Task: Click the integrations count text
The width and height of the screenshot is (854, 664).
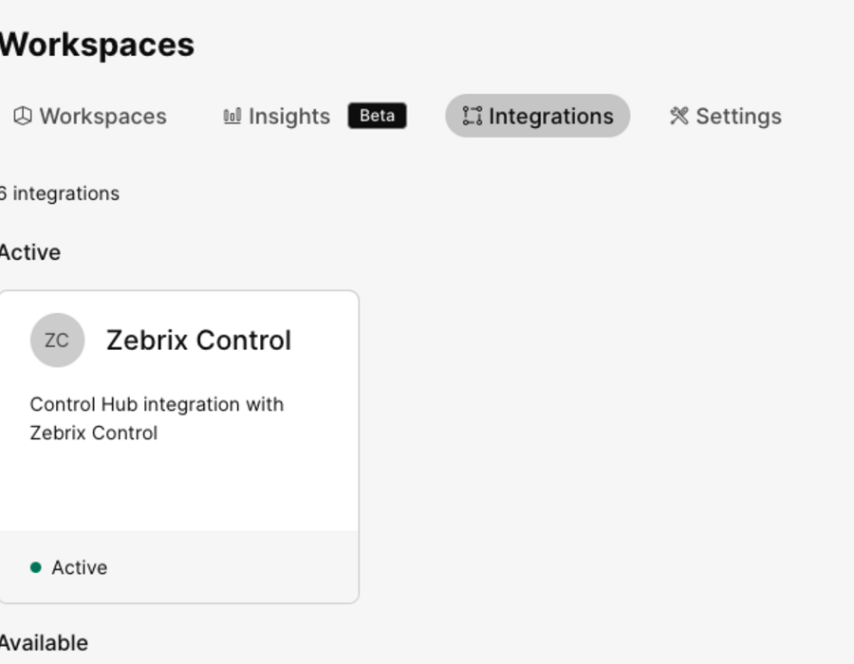Action: click(60, 194)
